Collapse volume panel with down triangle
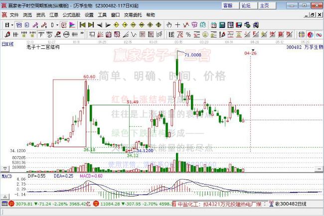The height and width of the screenshot is (216, 324). coord(5,169)
